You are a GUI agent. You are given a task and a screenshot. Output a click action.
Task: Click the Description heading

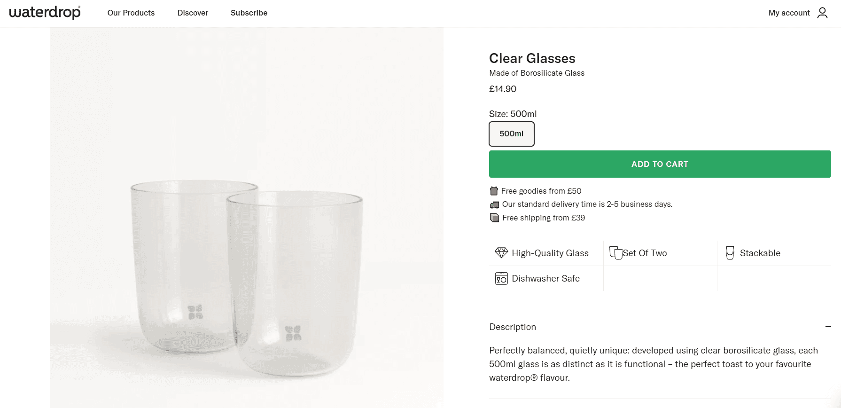pos(512,327)
